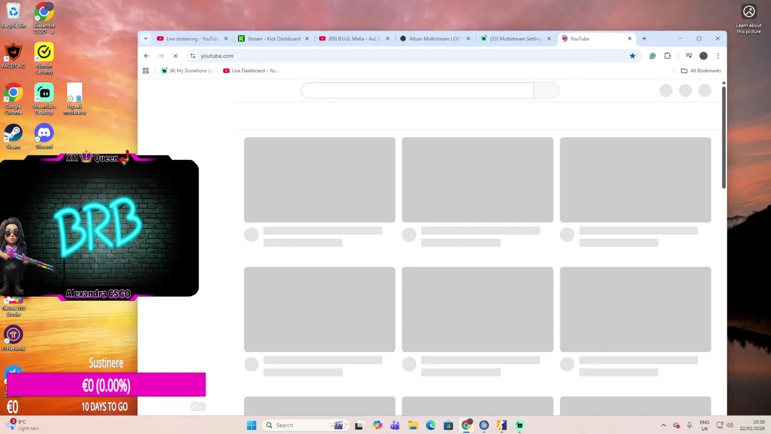
Task: Click the microphone icon in system tray
Action: tap(689, 425)
